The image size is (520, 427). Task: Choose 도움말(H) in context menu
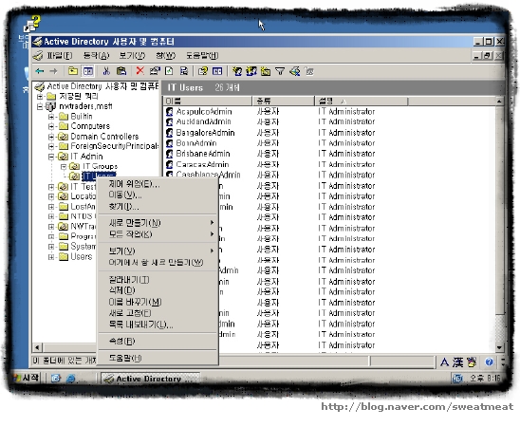click(158, 358)
